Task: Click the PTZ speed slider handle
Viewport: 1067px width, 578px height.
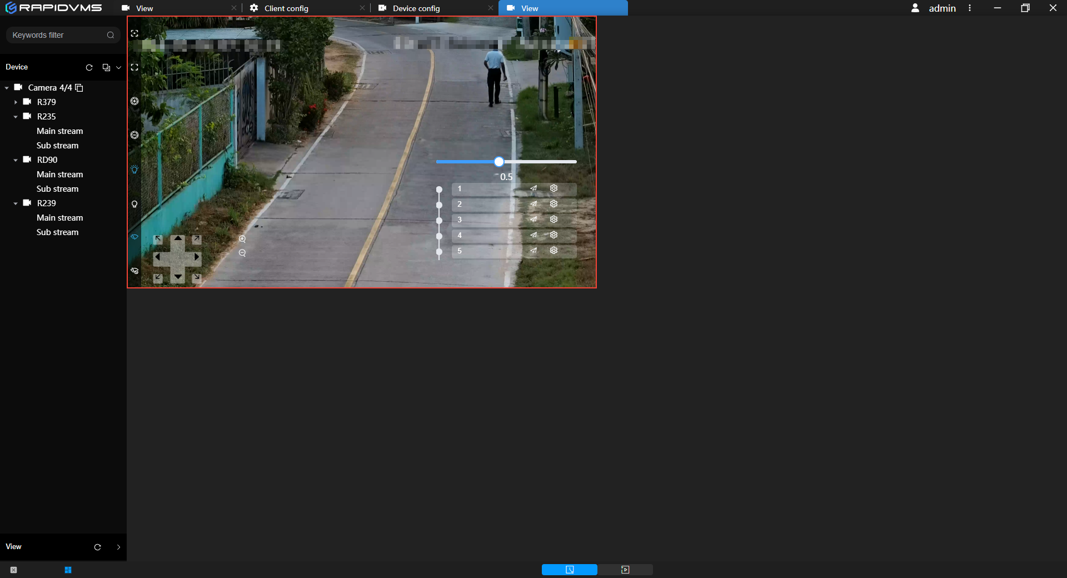Action: tap(499, 162)
